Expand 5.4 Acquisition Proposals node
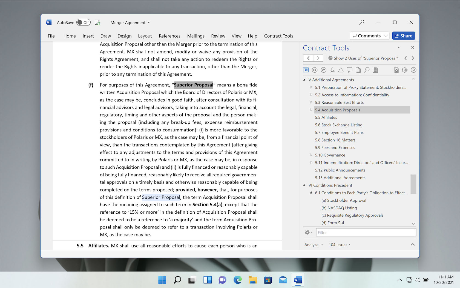The image size is (460, 288). (311, 110)
